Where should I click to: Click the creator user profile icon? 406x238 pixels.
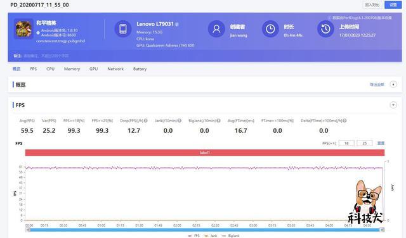(x=216, y=28)
